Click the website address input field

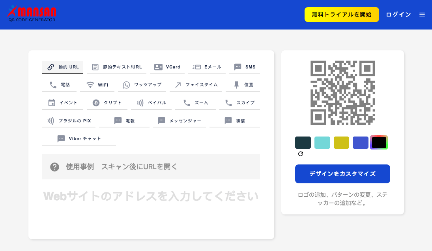click(151, 196)
